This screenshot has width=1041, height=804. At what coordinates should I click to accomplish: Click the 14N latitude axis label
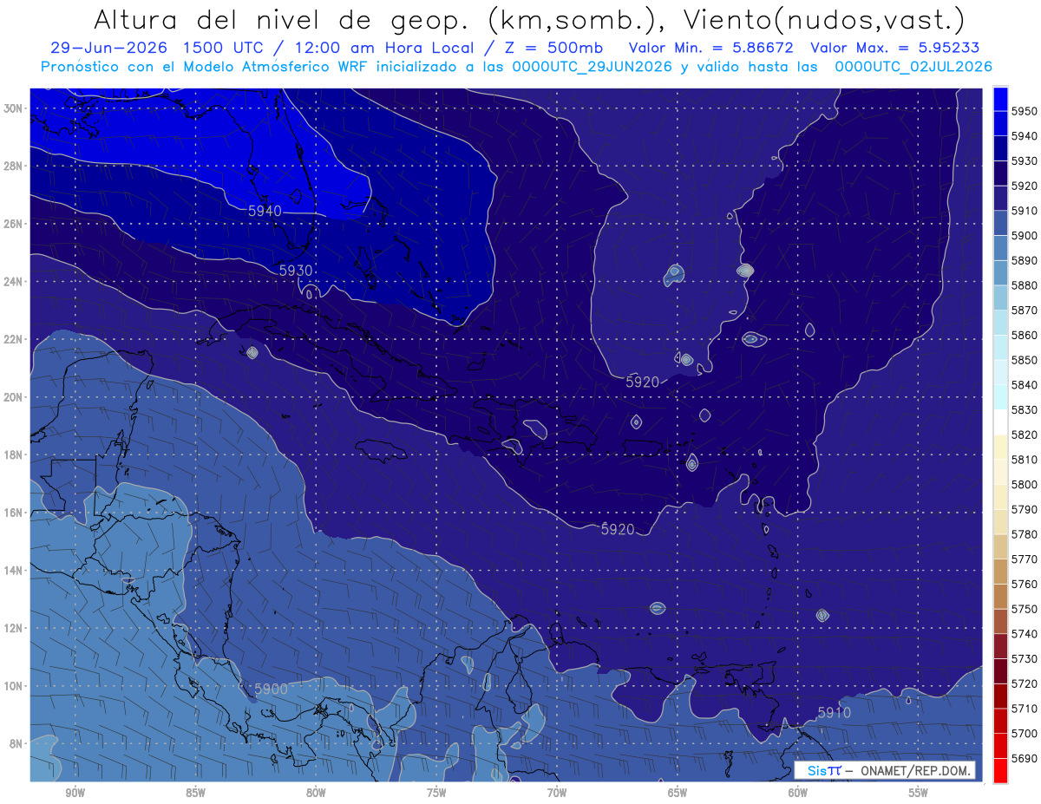pyautogui.click(x=13, y=570)
